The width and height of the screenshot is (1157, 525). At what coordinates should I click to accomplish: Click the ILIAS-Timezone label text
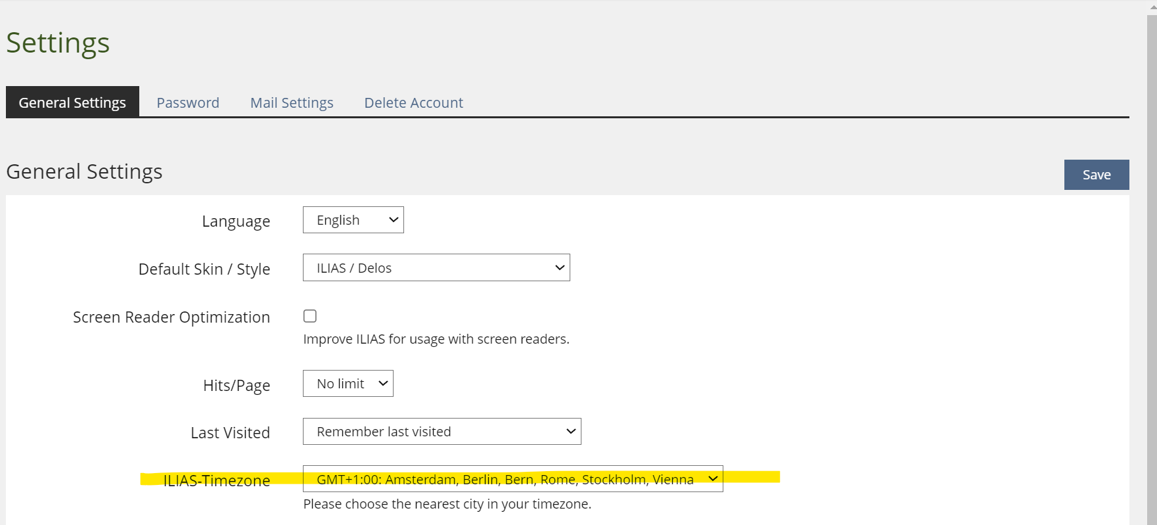(x=216, y=481)
